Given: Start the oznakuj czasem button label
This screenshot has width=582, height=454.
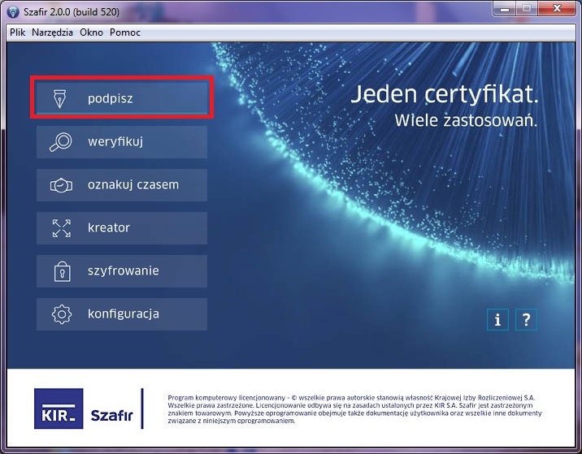Looking at the screenshot, I should tap(133, 184).
